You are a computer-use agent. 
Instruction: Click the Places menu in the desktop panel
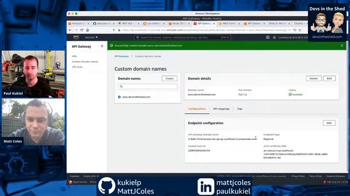[93, 182]
